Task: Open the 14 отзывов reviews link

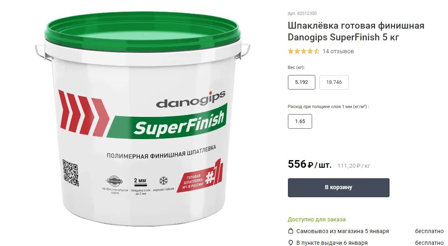Action: click(338, 52)
